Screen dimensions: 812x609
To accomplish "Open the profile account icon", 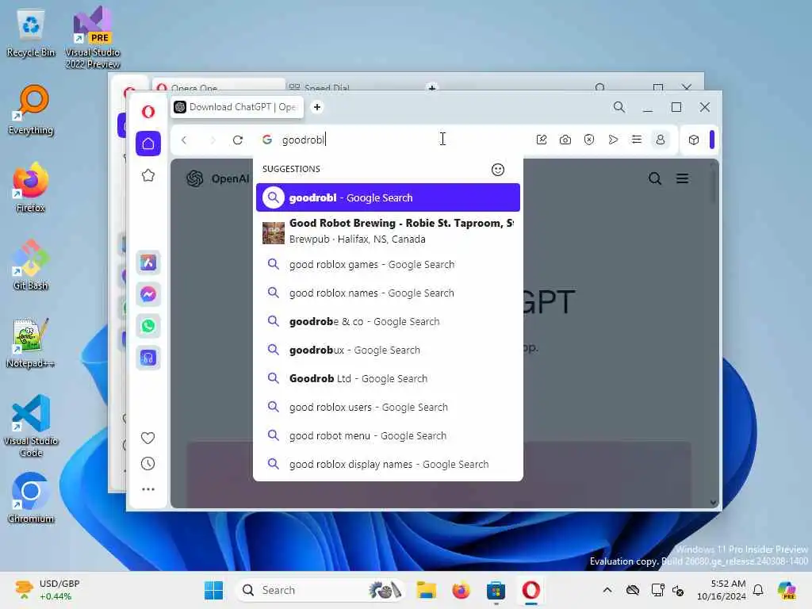I will pyautogui.click(x=661, y=140).
